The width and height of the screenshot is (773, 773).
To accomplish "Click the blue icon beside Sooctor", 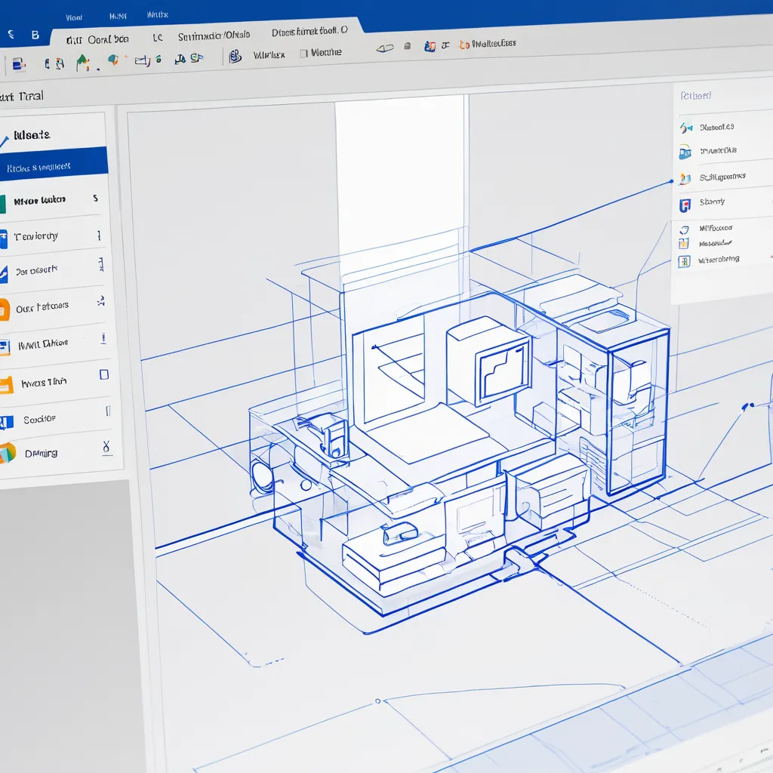I will point(6,422).
